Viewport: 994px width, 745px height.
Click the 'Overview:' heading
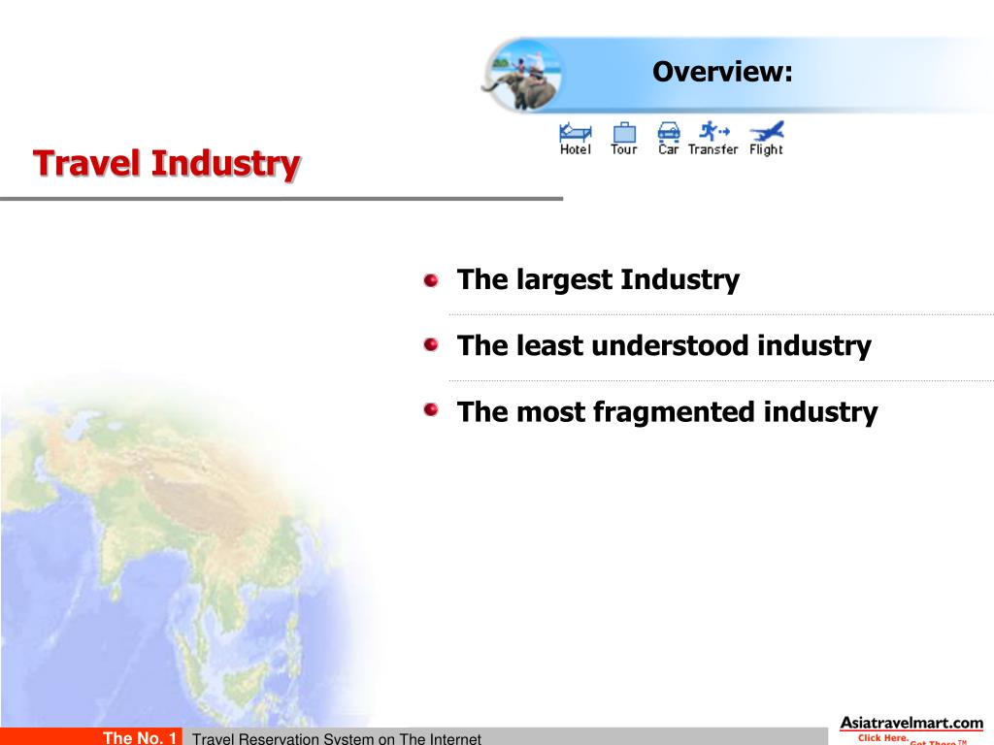coord(722,72)
